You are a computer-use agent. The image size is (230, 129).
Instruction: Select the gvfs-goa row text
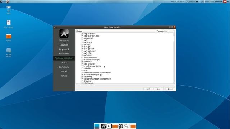[x=87, y=47]
